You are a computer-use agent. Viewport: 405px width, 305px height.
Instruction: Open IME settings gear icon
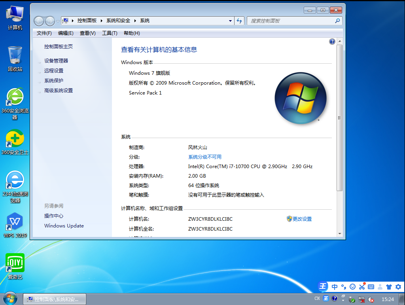tap(398, 287)
